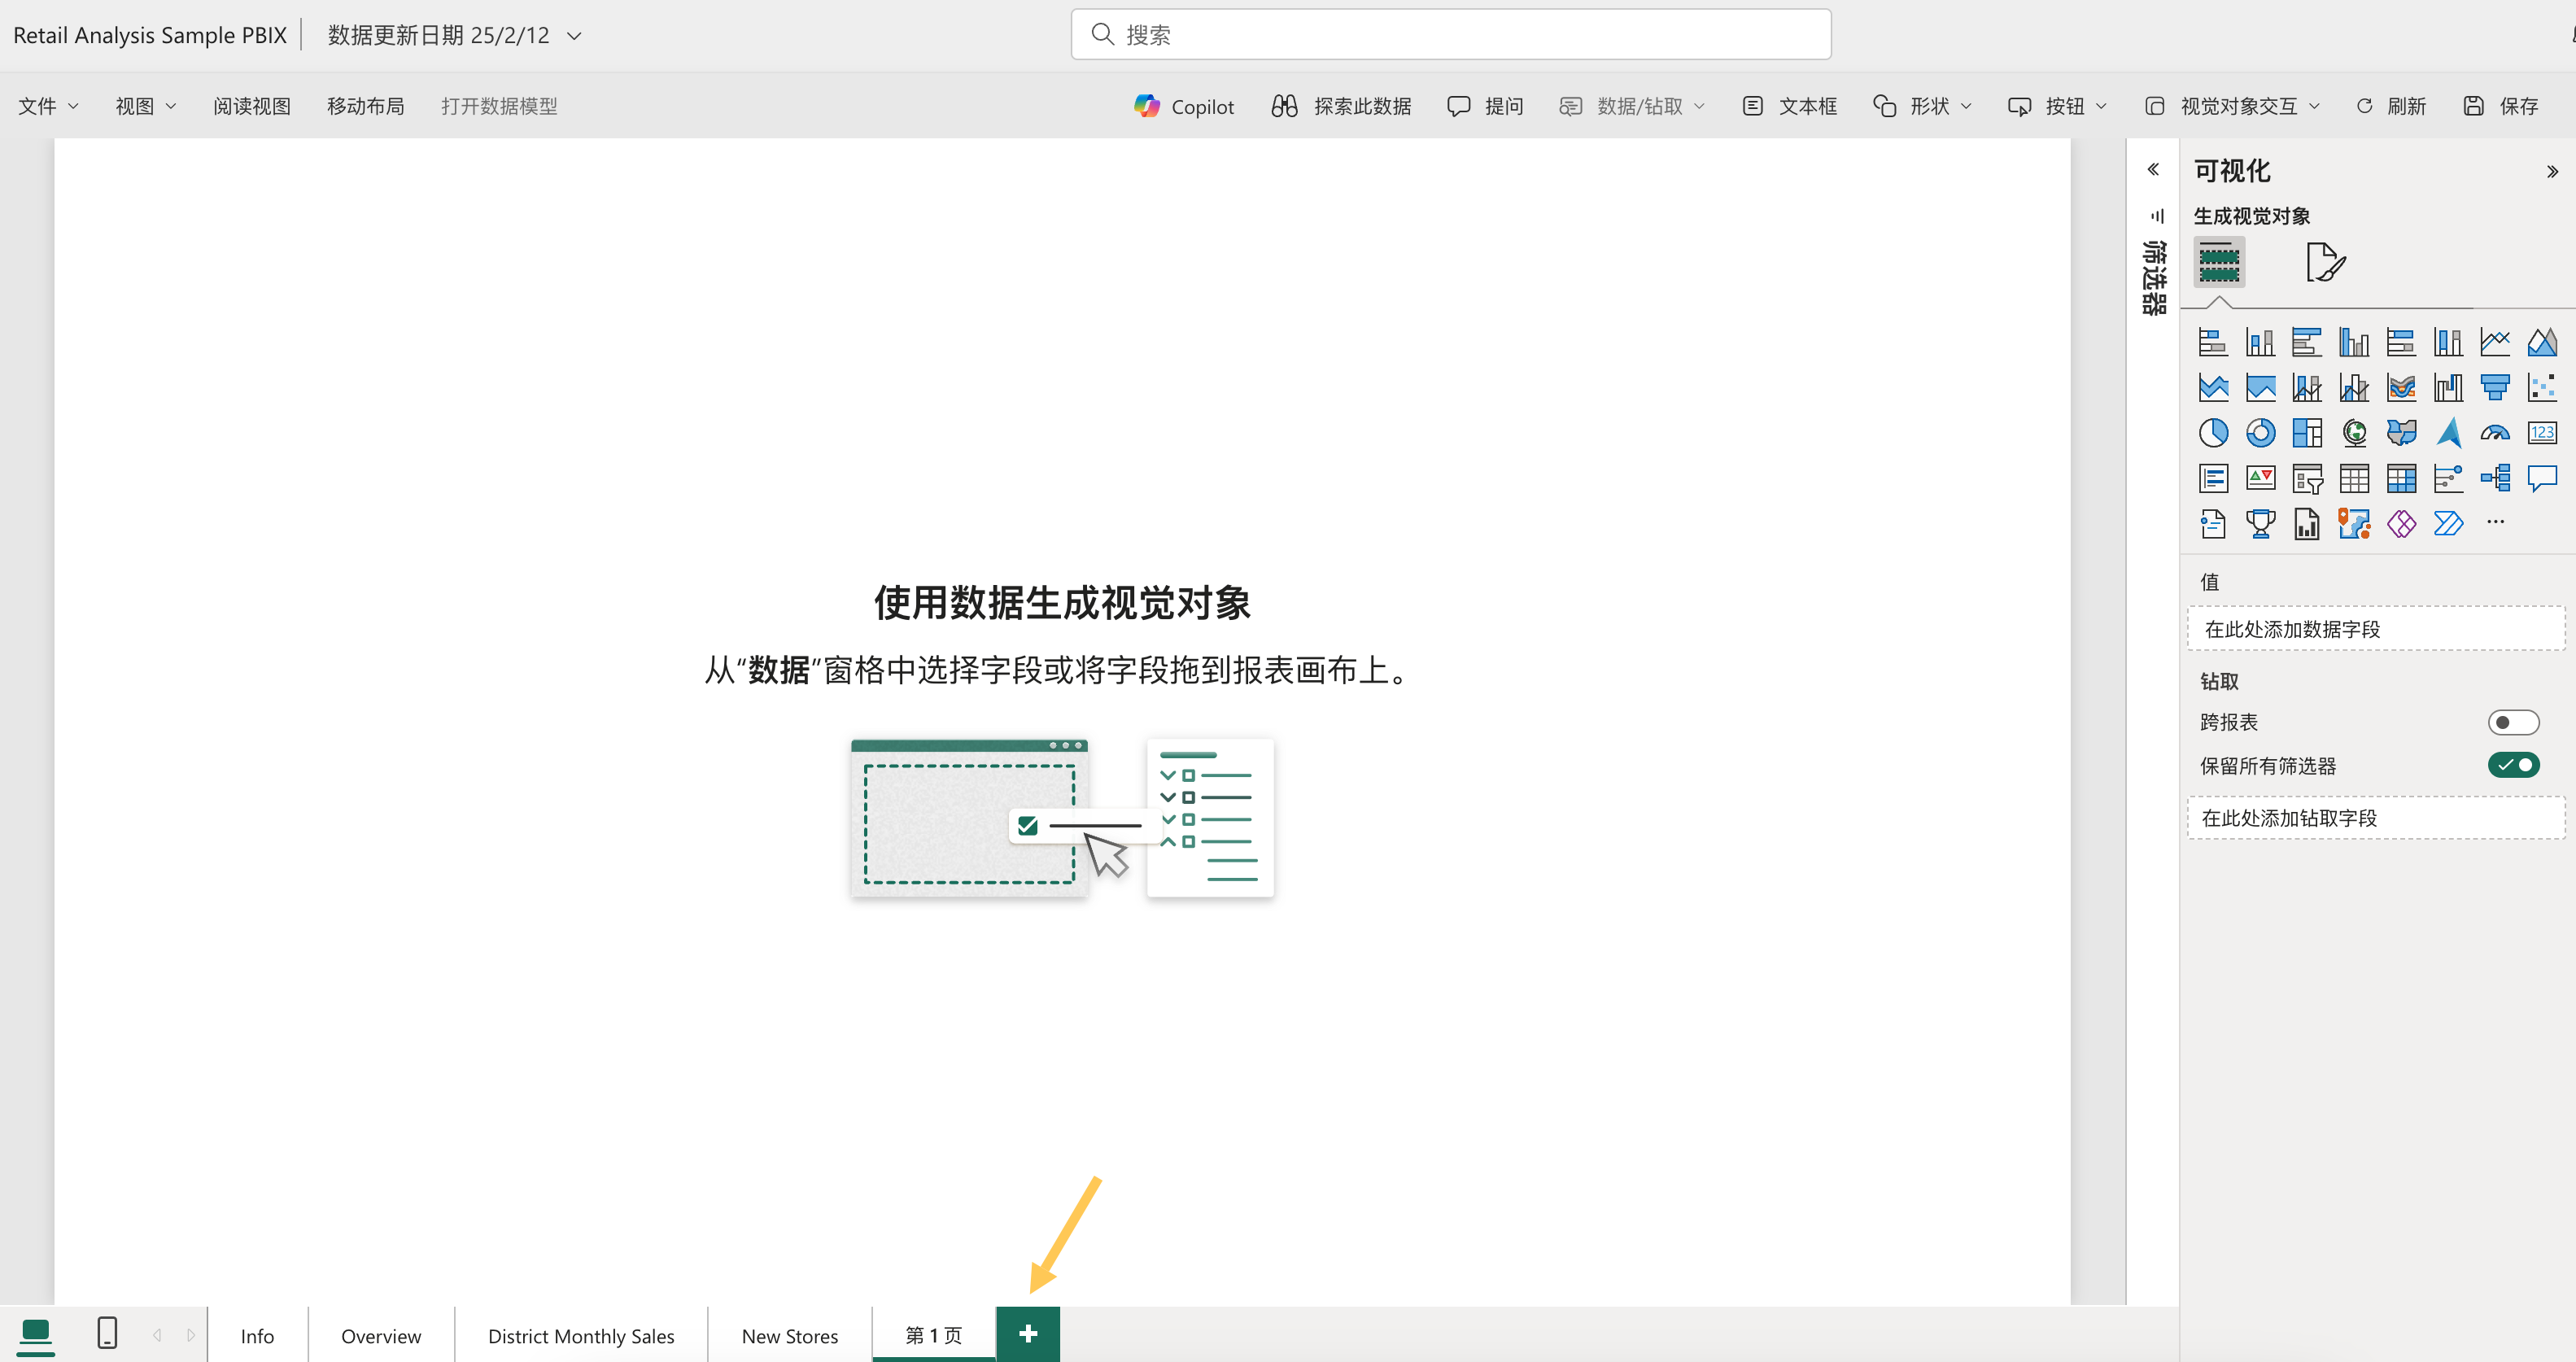The height and width of the screenshot is (1362, 2576).
Task: Switch to mobile phone view
Action: (x=107, y=1334)
